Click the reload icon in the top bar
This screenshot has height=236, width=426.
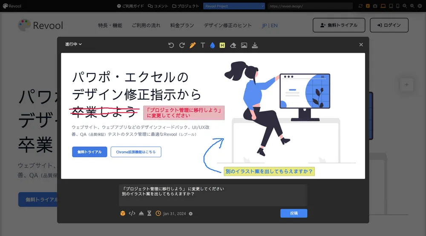(x=360, y=6)
